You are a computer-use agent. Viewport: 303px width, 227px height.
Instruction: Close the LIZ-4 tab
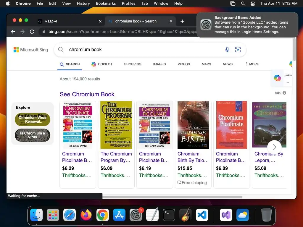pyautogui.click(x=100, y=21)
